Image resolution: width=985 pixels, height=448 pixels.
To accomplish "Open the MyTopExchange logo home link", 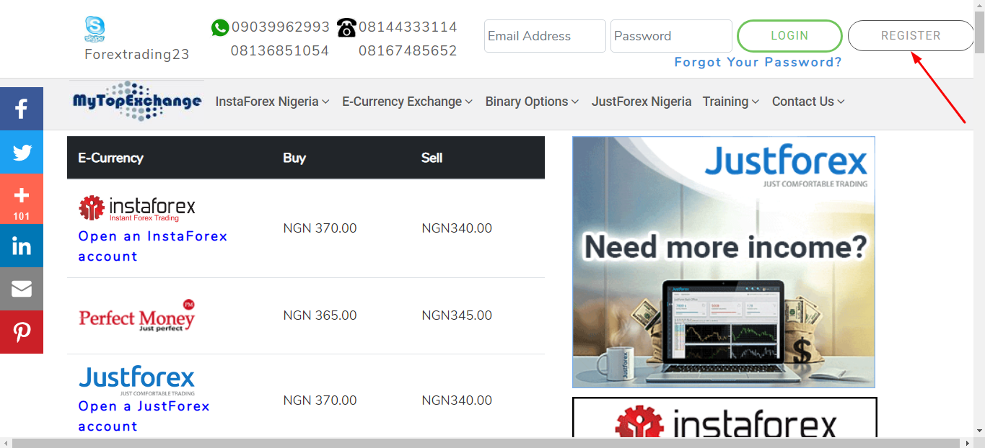I will pos(136,102).
